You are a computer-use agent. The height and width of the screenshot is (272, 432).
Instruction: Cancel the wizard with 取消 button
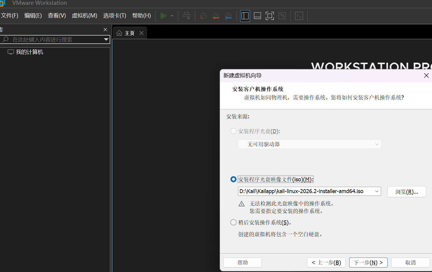[x=411, y=263]
